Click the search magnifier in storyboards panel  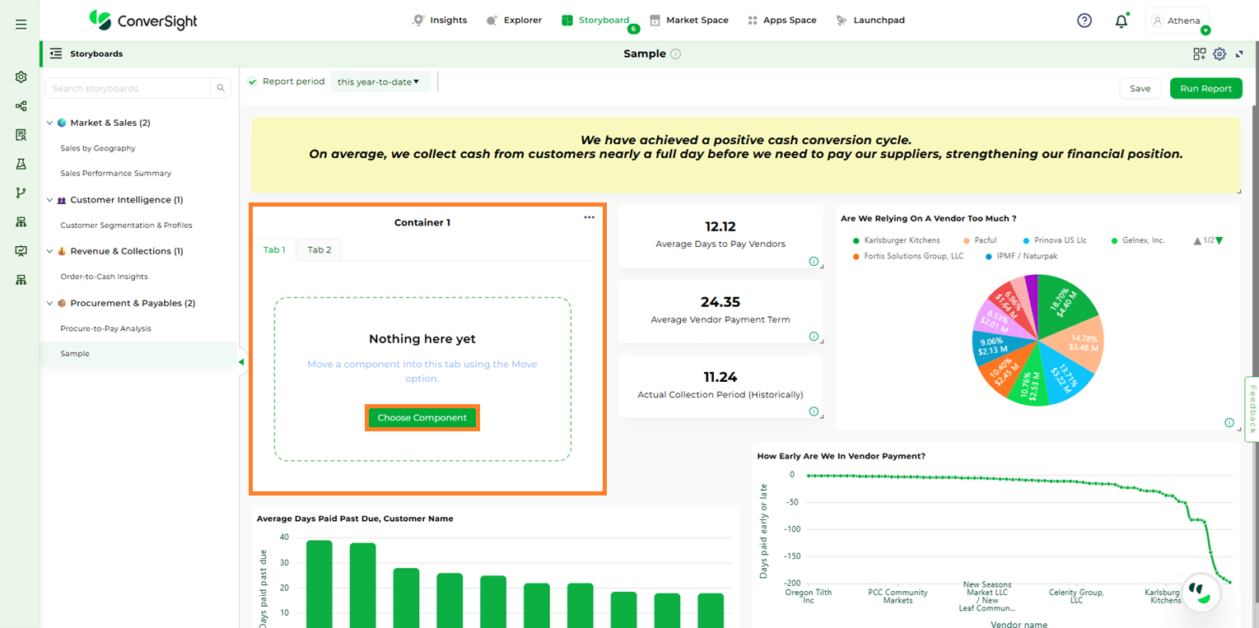click(221, 88)
